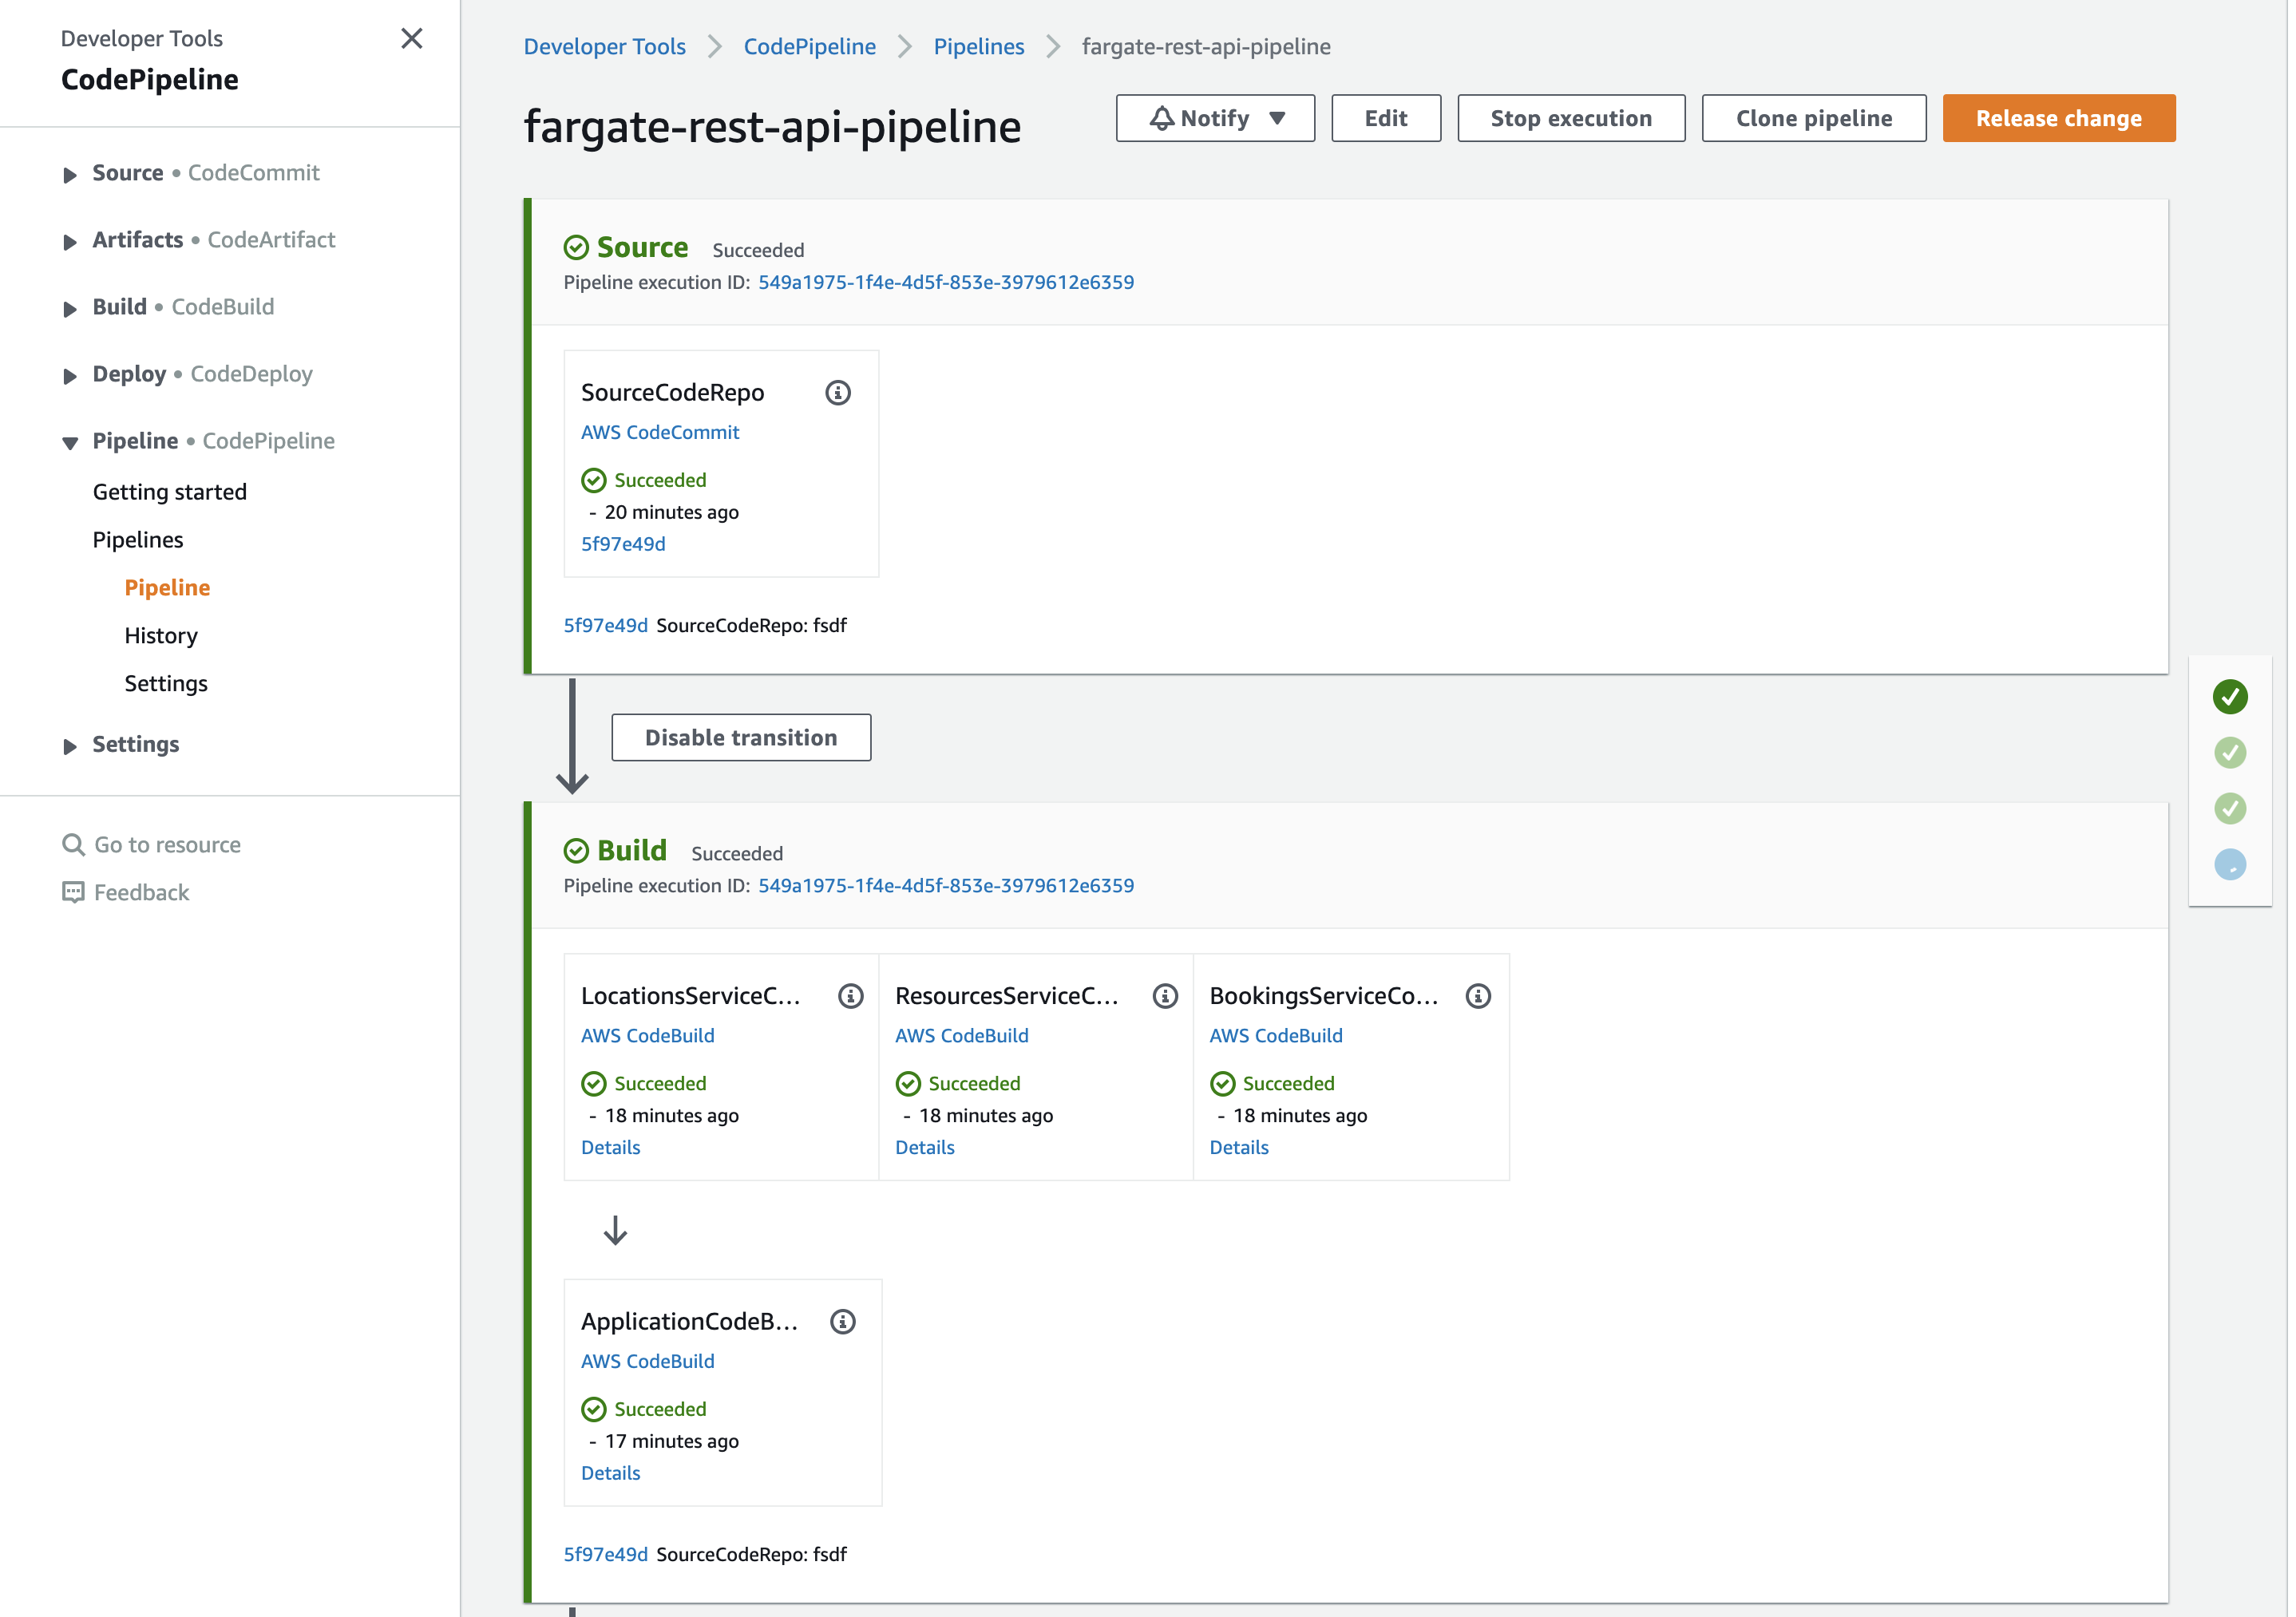Expand the Artifacts CodeArtifact section

[69, 241]
